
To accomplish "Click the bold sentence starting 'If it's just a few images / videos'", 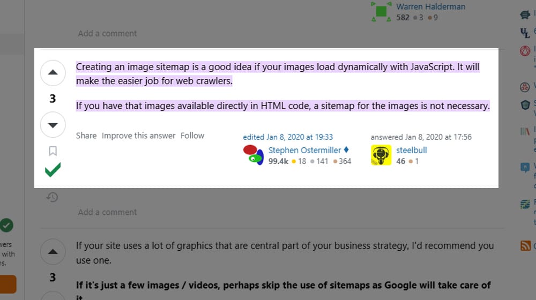I will coord(283,291).
